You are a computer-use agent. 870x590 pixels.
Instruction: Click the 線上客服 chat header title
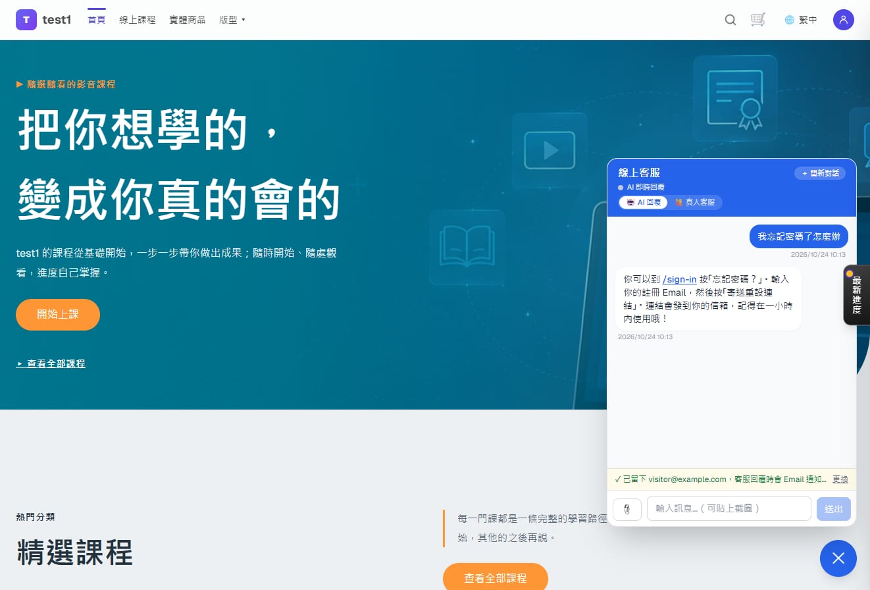click(639, 173)
